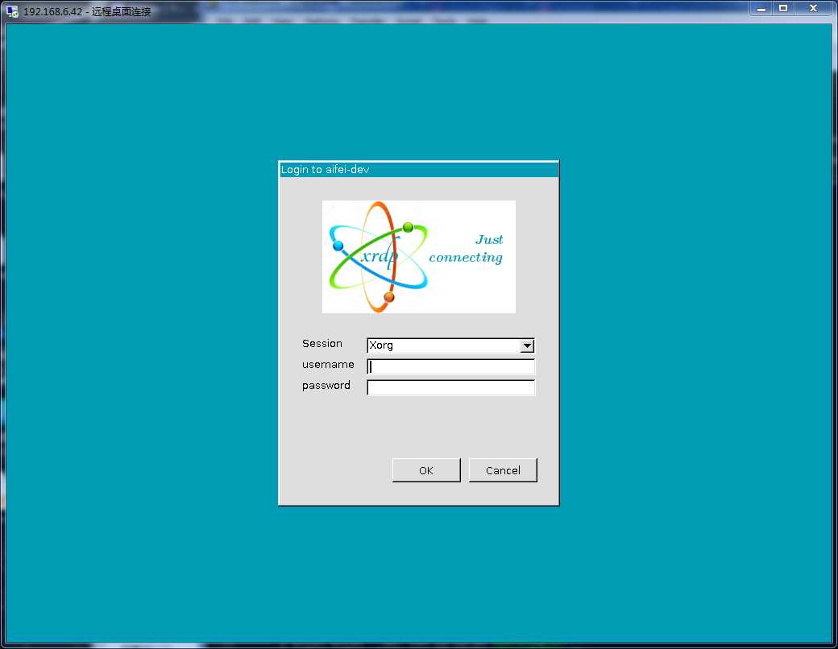
Task: Select the Xorg session combo box
Action: (450, 345)
